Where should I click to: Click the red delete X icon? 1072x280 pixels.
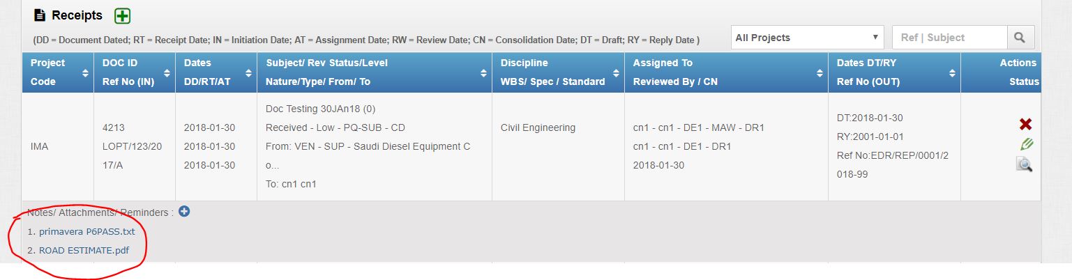click(1025, 125)
